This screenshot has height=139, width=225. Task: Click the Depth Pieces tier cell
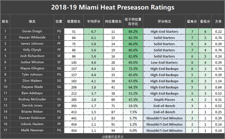164,100
